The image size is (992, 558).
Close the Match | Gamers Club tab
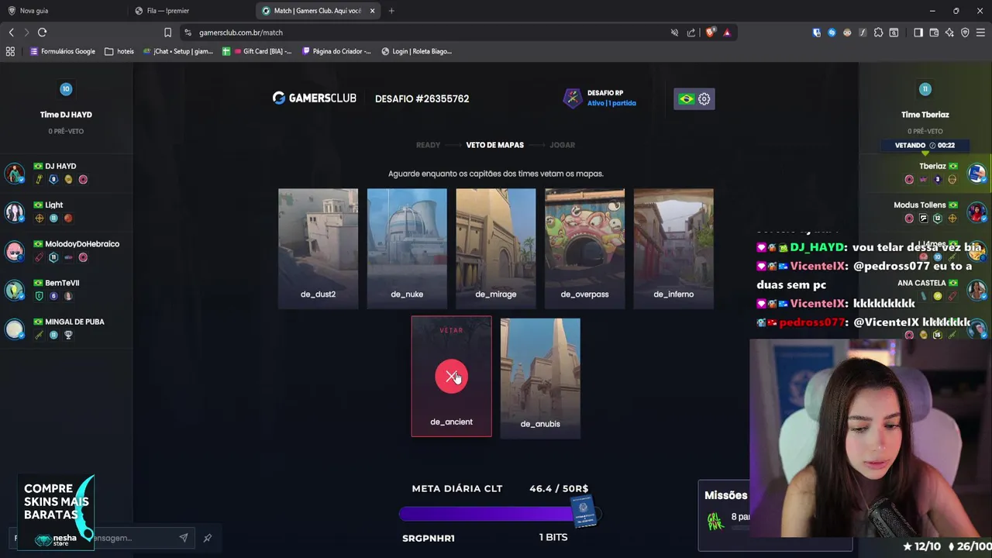click(373, 11)
